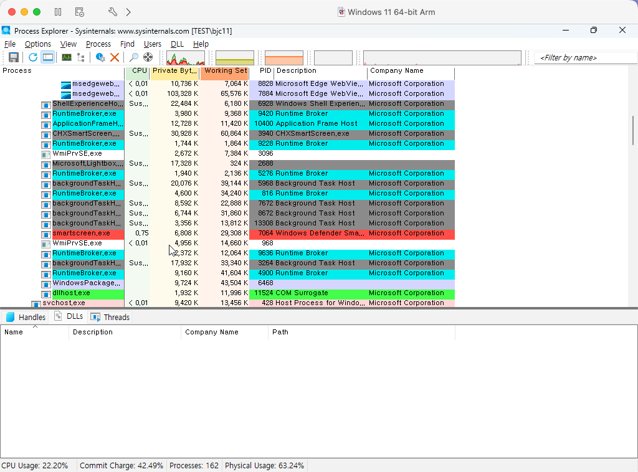Viewport: 638px width, 472px height.
Task: Open Find Handle or DLL magnifier icon
Action: (133, 57)
